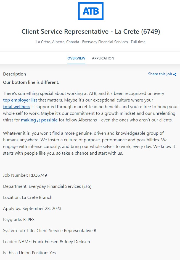The width and height of the screenshot is (180, 260).
Task: Visit the making it possible link
Action: (x=39, y=120)
